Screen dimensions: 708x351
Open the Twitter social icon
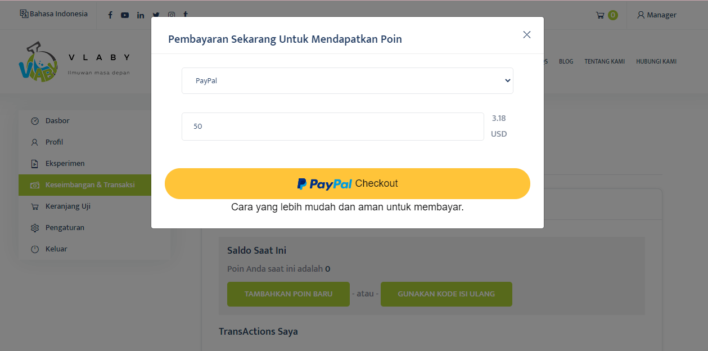point(156,15)
